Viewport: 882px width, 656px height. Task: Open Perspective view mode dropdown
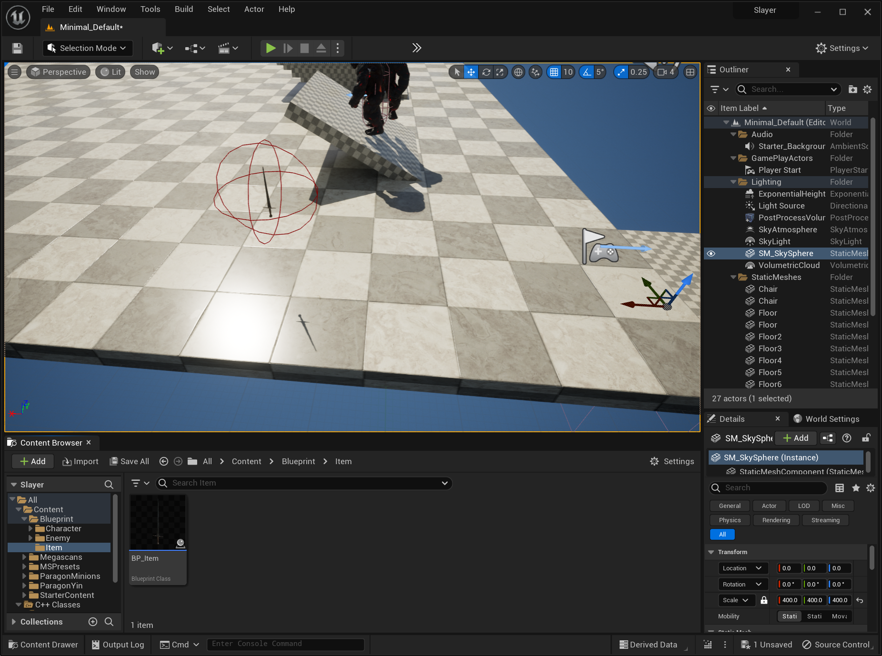(x=59, y=72)
